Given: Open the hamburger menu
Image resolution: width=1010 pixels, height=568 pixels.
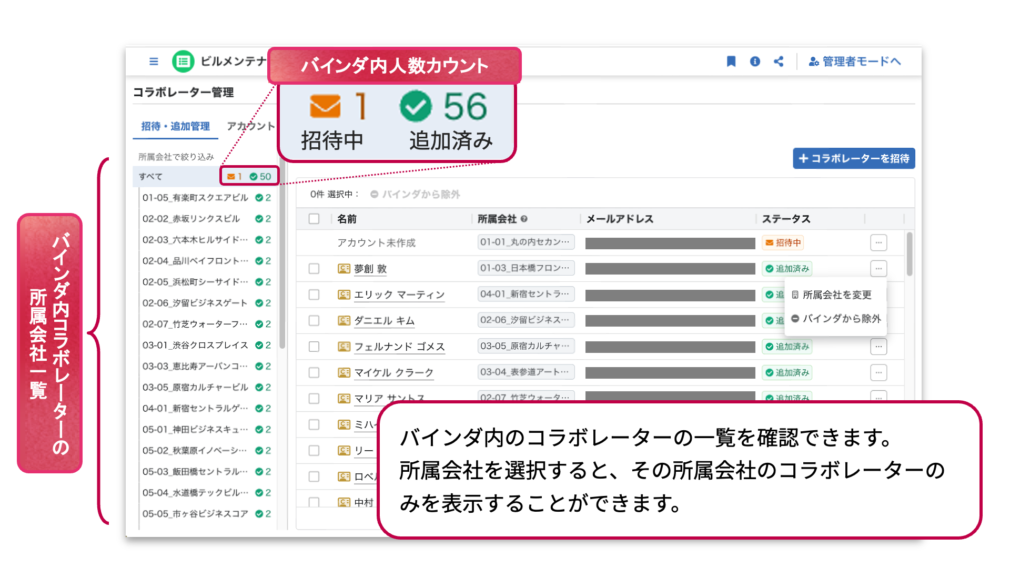Looking at the screenshot, I should (x=154, y=62).
